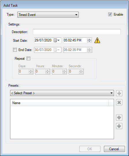Open the Start Date calendar picker

[x=57, y=40]
